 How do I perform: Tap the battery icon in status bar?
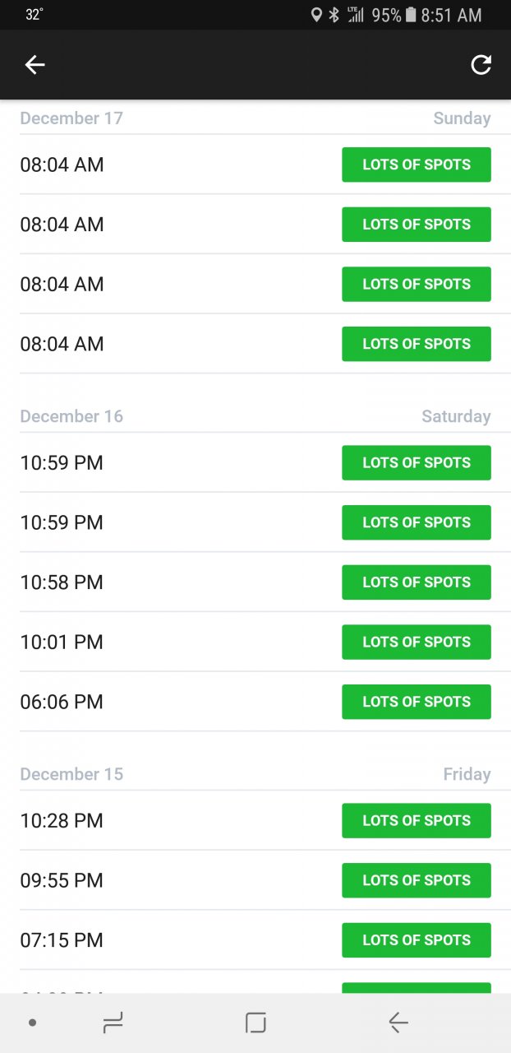click(411, 15)
